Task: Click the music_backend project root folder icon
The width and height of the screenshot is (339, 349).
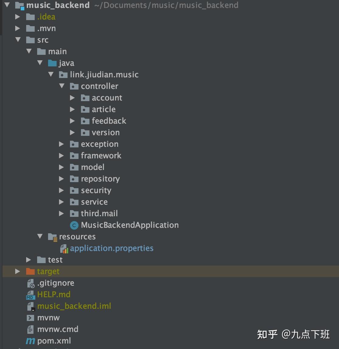Action: pos(20,5)
